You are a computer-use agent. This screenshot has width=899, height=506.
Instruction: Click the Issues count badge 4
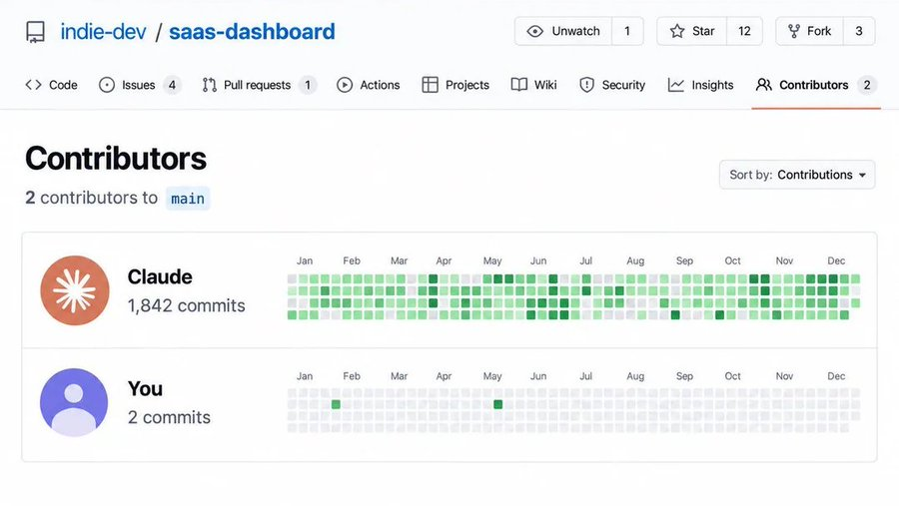[x=172, y=85]
